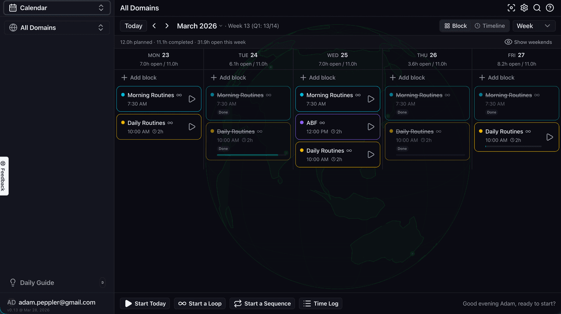Click Start a Loop button

[200, 304]
